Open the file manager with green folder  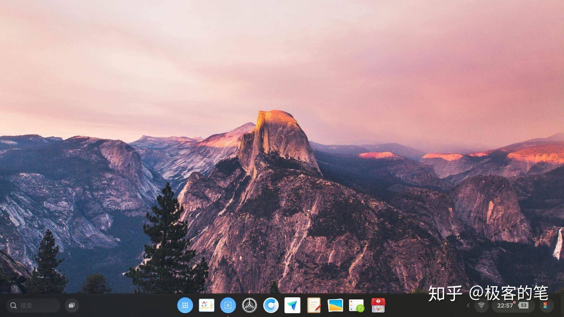357,306
